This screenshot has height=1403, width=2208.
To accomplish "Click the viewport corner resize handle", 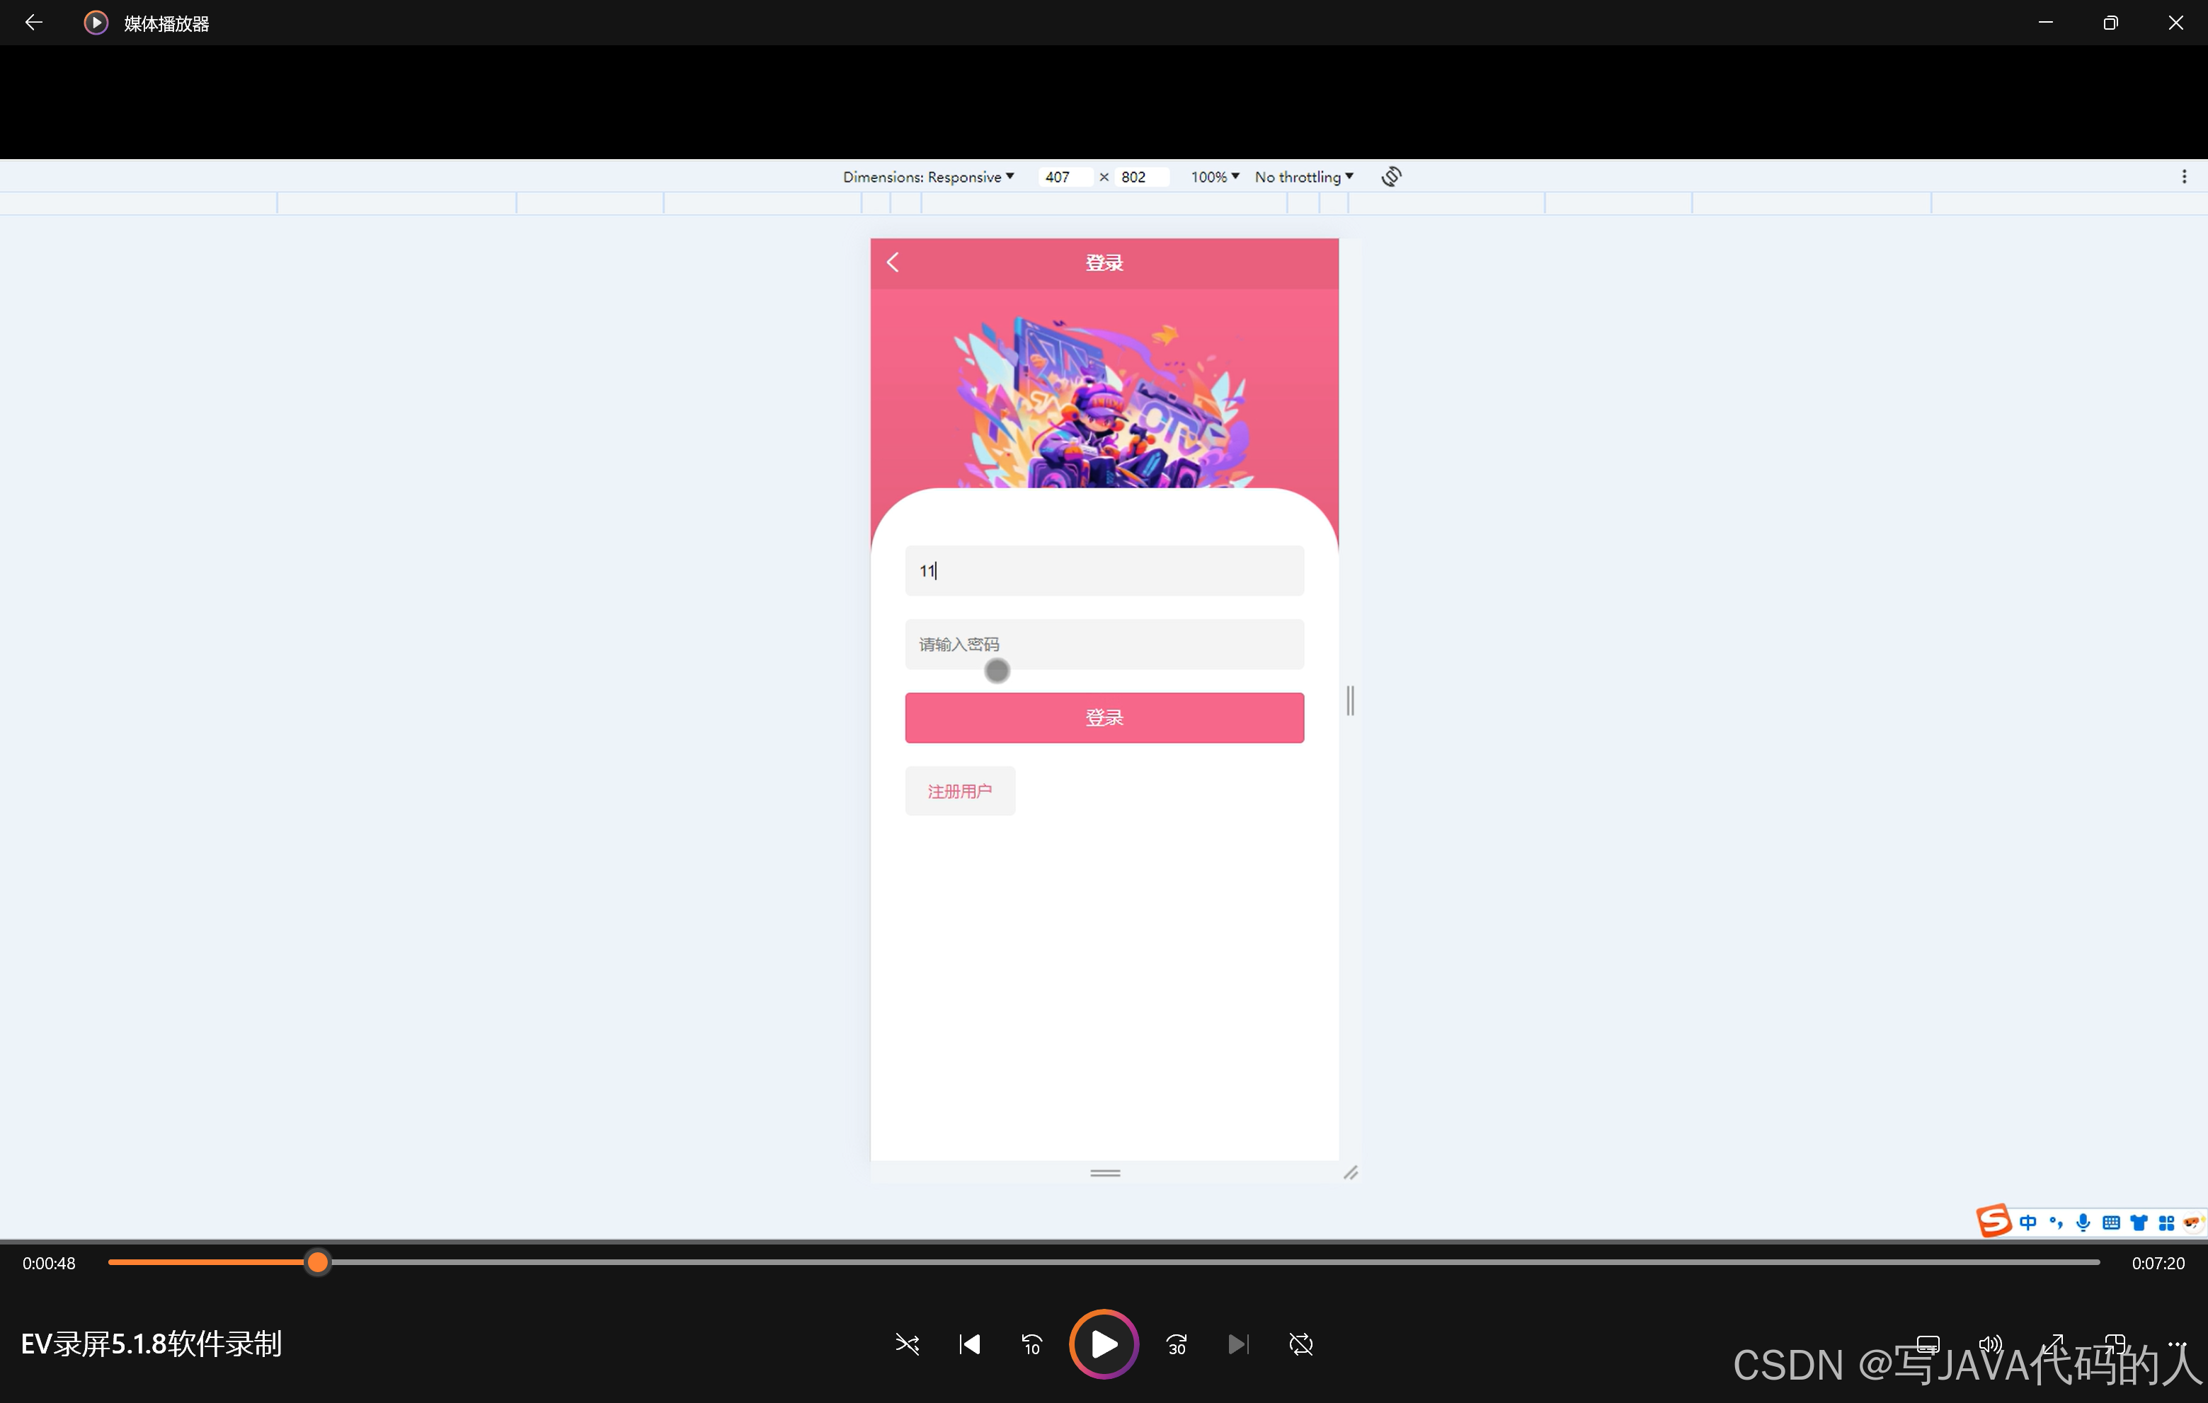I will pyautogui.click(x=1350, y=1172).
